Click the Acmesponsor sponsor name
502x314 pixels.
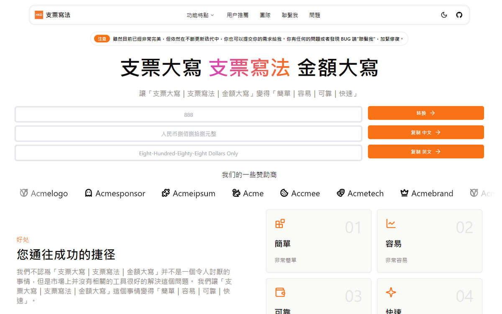(x=120, y=193)
